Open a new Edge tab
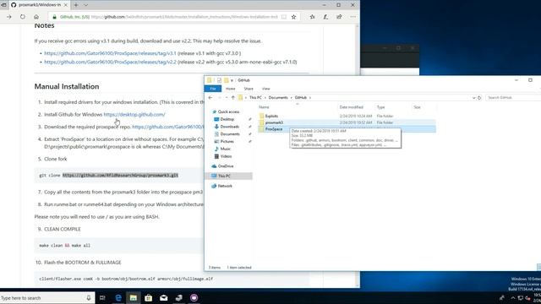Viewport: 541px width, 304px height. point(76,5)
